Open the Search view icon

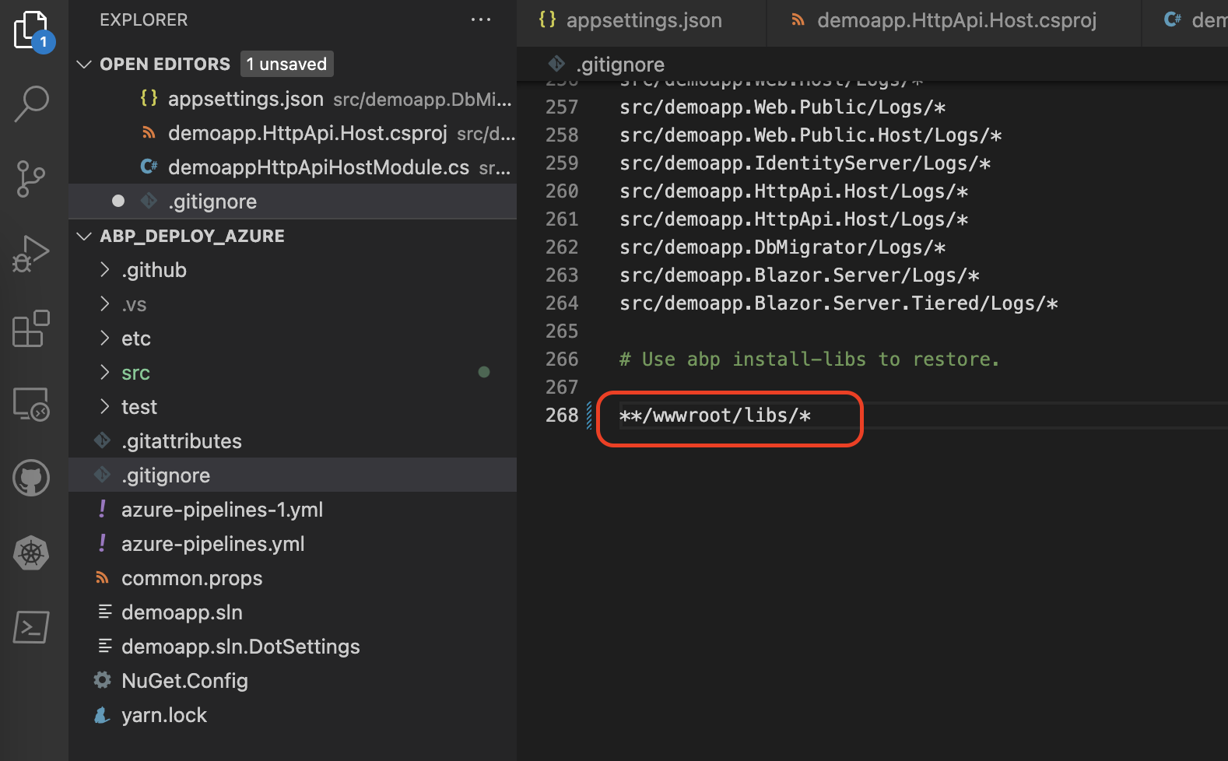(x=31, y=103)
